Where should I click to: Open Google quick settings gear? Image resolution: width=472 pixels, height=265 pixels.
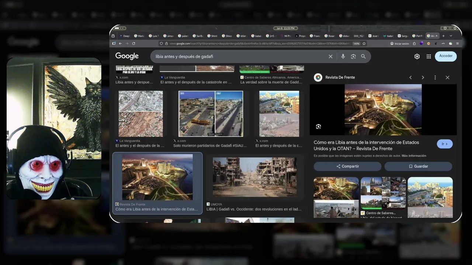(x=417, y=56)
